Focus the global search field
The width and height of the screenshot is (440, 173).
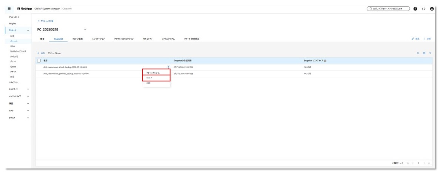tap(388, 9)
